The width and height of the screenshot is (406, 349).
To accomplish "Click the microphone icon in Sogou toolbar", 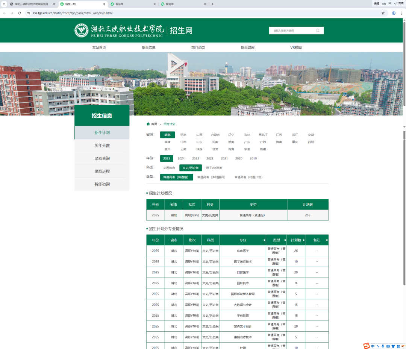I will 383,346.
